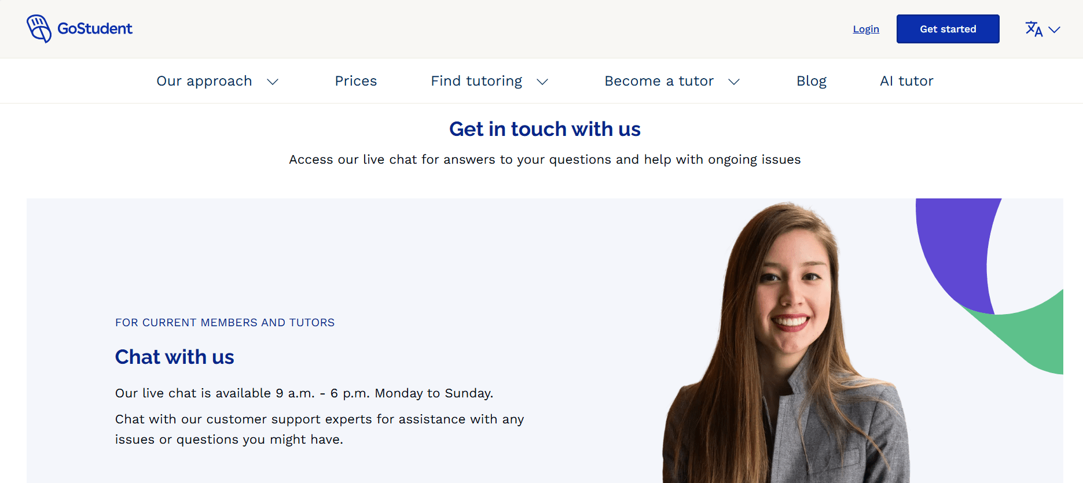Viewport: 1083px width, 483px height.
Task: Open the Become a tutor menu
Action: [x=659, y=81]
